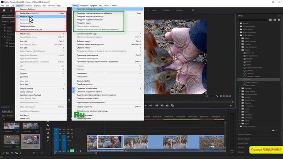
Task: Toggle top video track output eye
Action: click(x=72, y=129)
